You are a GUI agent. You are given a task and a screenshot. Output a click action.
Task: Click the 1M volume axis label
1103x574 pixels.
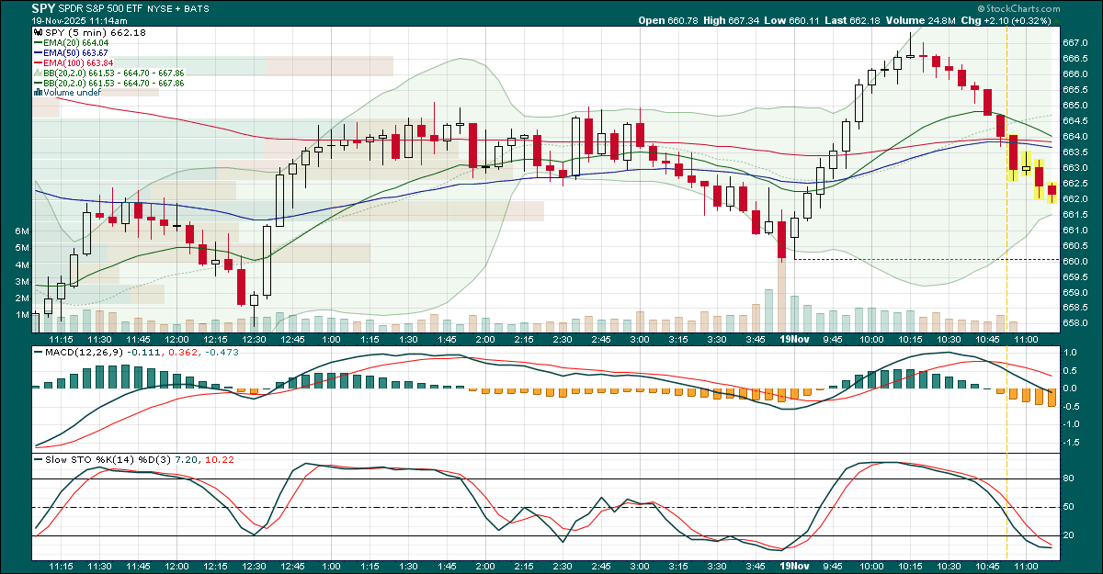pyautogui.click(x=22, y=314)
